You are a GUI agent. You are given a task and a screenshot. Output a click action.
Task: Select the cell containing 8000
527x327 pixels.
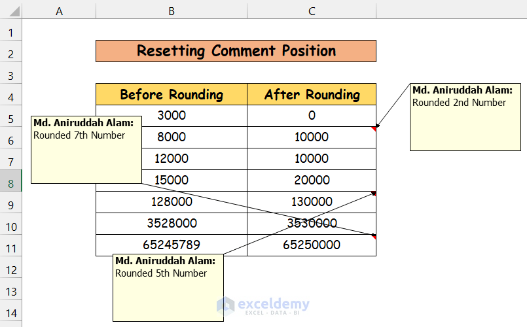tap(172, 137)
